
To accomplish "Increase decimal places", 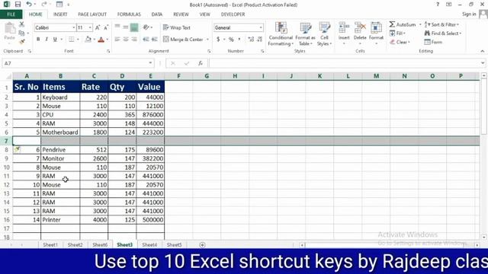I will [251, 40].
